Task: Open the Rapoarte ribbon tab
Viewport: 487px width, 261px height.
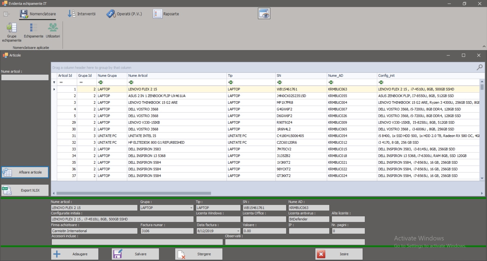Action: (x=166, y=14)
